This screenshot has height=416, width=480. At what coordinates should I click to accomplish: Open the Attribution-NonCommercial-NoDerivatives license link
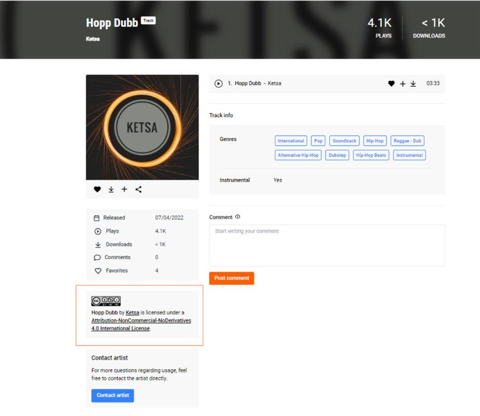tap(141, 324)
